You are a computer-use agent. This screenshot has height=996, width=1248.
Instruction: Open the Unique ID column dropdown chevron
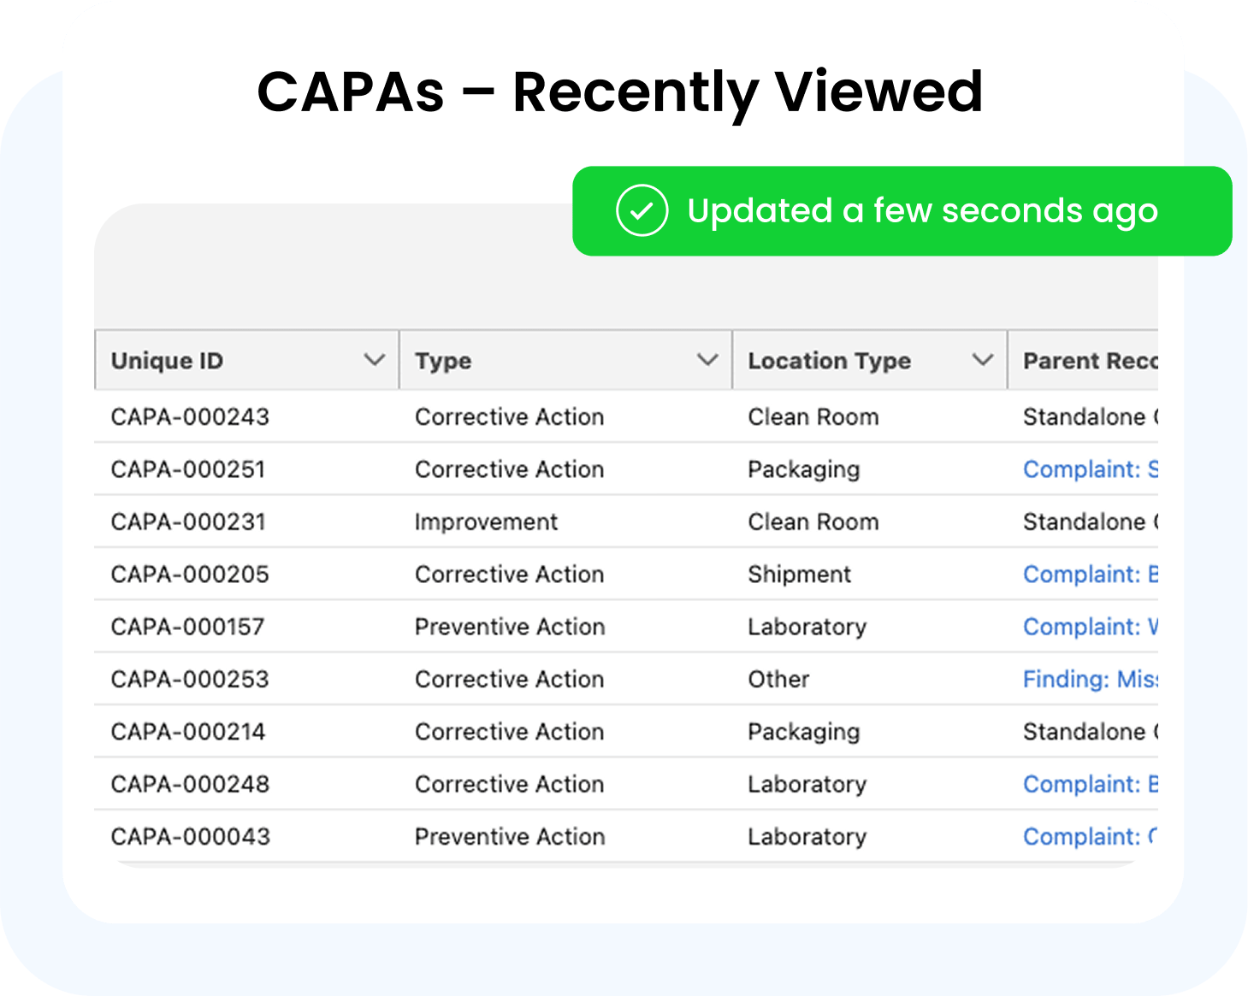click(x=374, y=360)
